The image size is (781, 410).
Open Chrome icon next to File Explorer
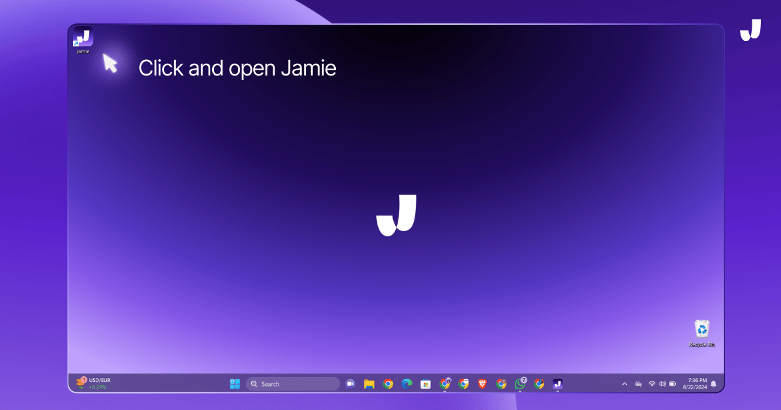[388, 384]
